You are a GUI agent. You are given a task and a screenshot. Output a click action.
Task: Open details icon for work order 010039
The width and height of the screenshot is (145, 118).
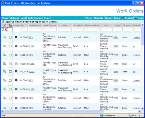tap(4, 108)
